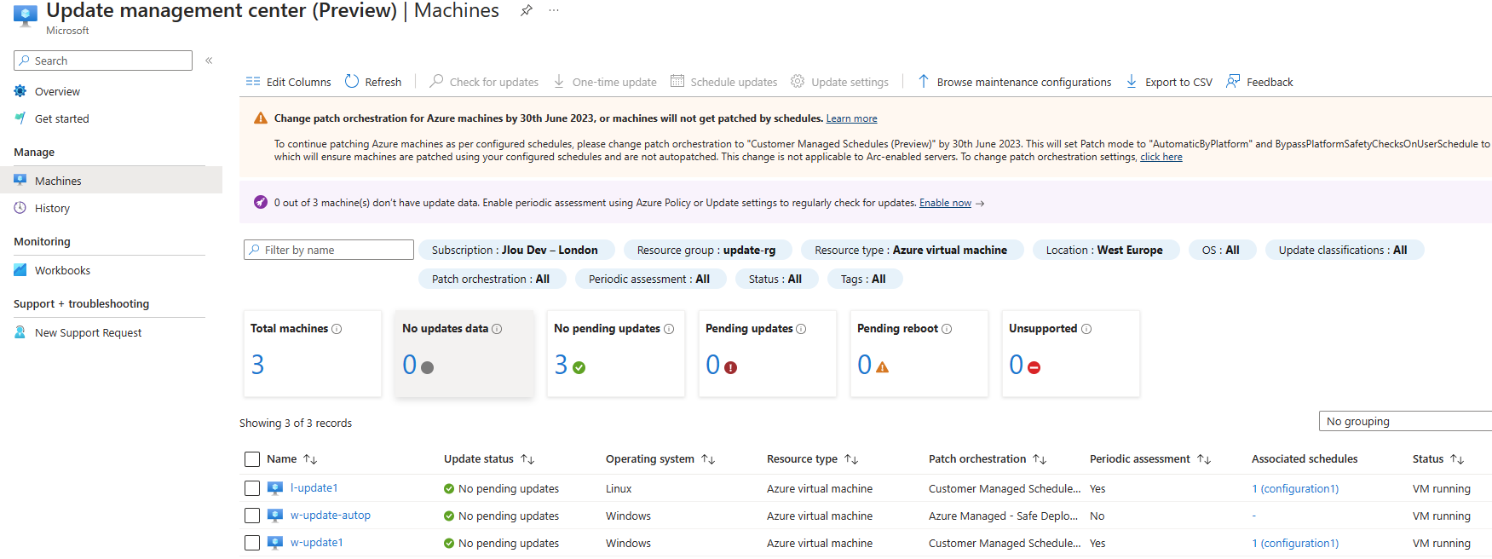This screenshot has width=1492, height=559.
Task: Click the Unsupported info icon
Action: coord(1086,329)
